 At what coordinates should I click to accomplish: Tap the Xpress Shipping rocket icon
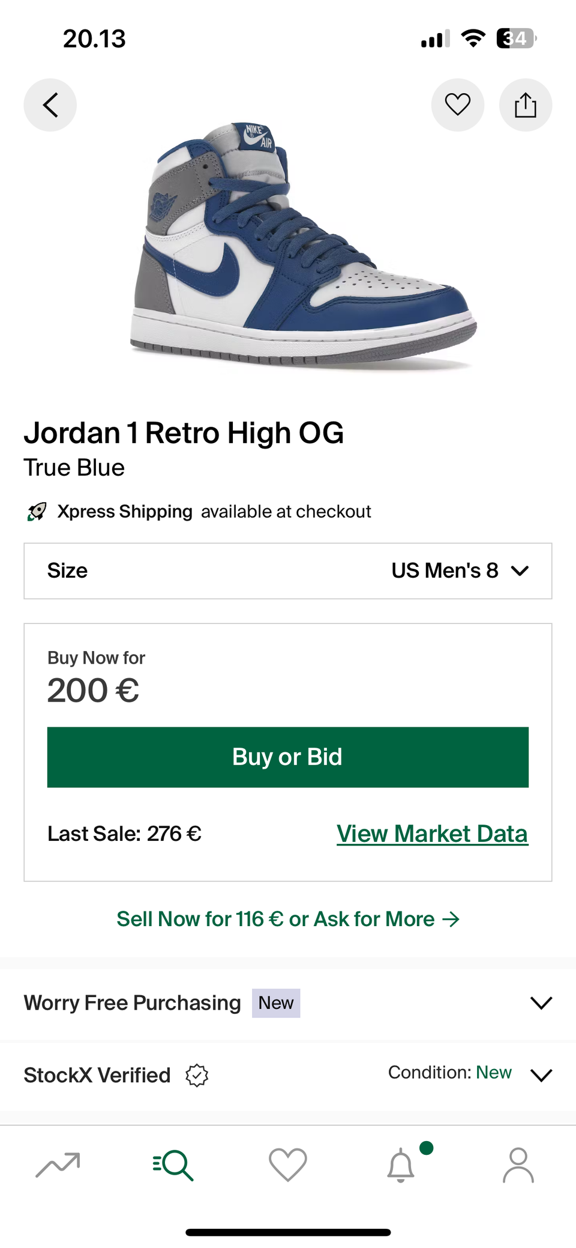pyautogui.click(x=37, y=512)
